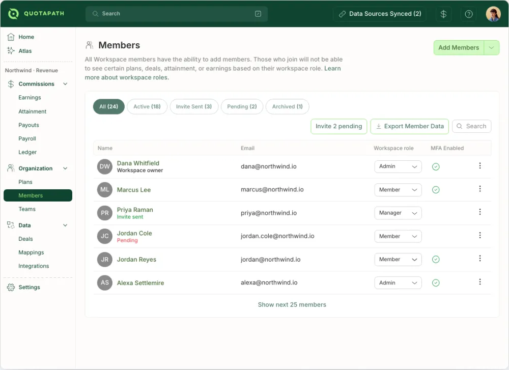Open the help question mark icon
Screen dimensions: 509x370
coord(468,14)
